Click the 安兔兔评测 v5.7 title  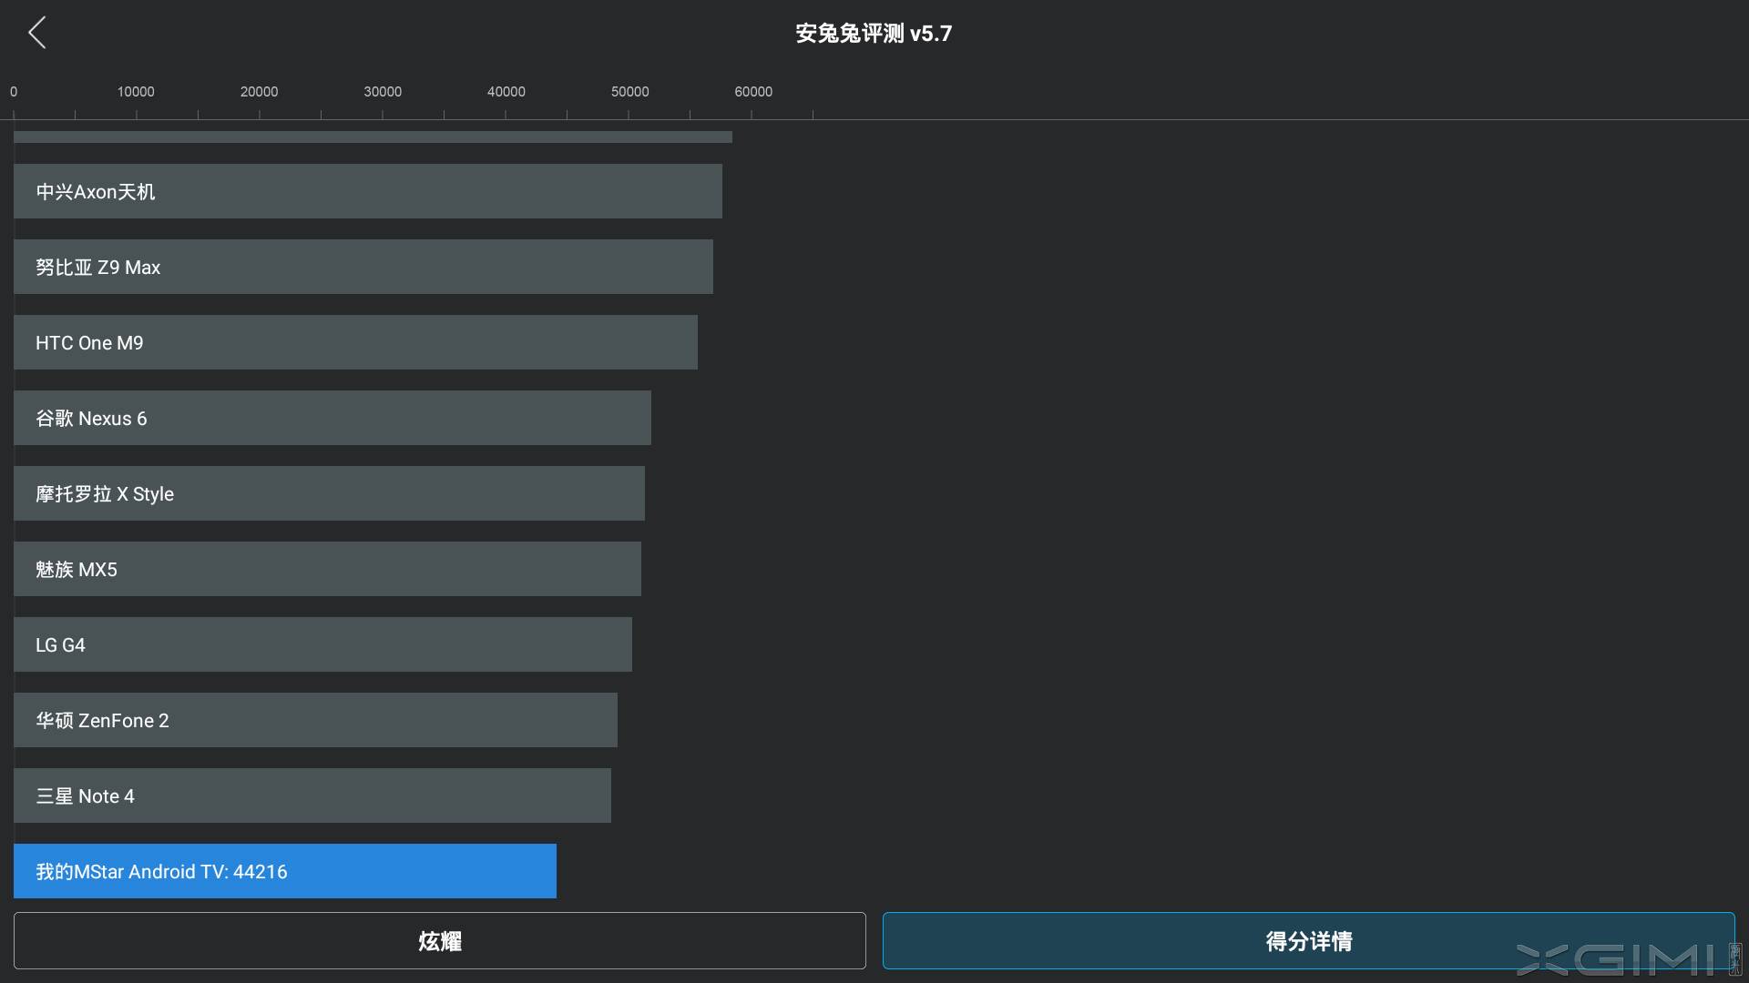[x=873, y=33]
